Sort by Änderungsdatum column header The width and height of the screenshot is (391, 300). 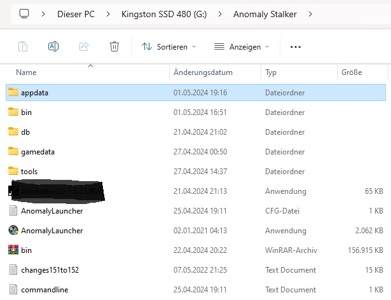tap(203, 72)
